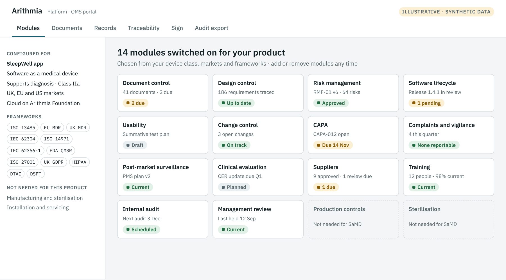Click 'Software as a medical device' text
The image size is (506, 280).
[42, 73]
